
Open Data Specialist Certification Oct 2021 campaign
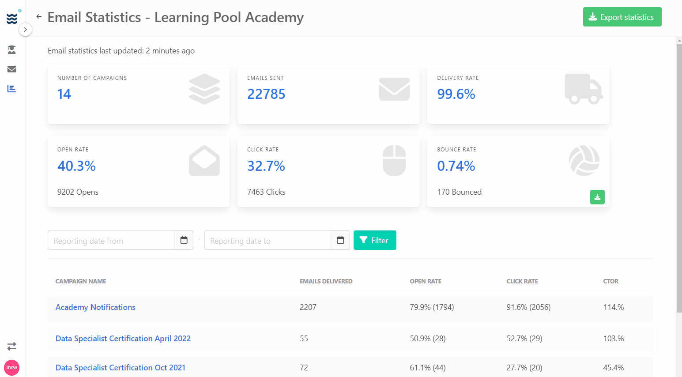(121, 368)
